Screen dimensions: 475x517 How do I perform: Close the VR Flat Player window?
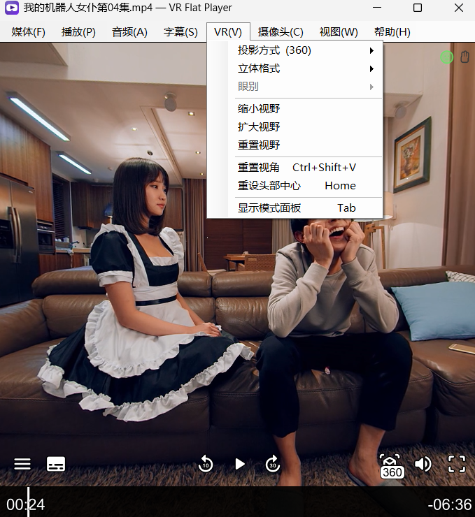click(459, 8)
